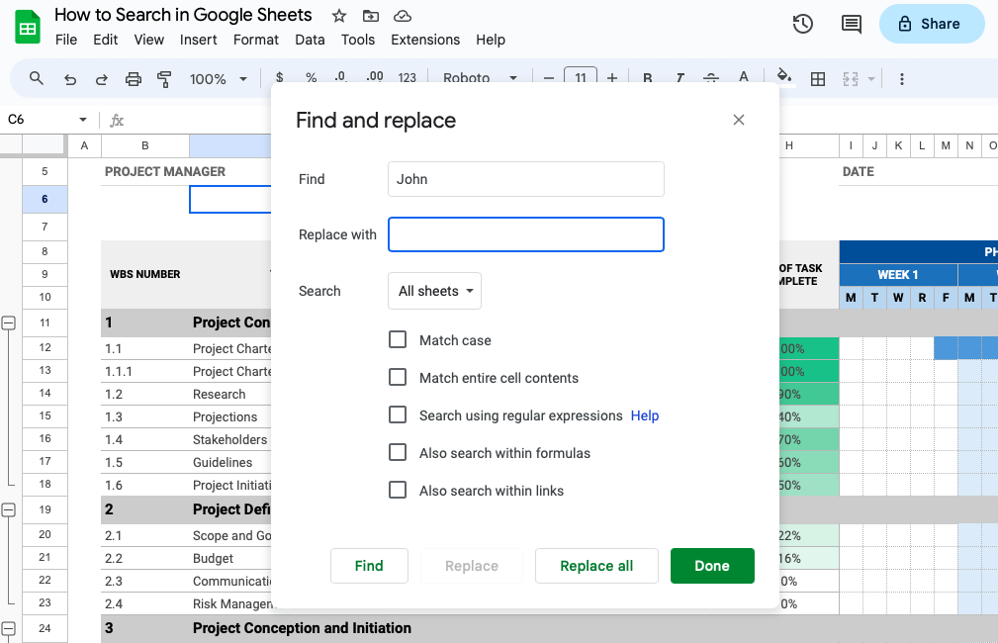998x643 pixels.
Task: Collapse the row group at row 19
Action: (x=8, y=509)
